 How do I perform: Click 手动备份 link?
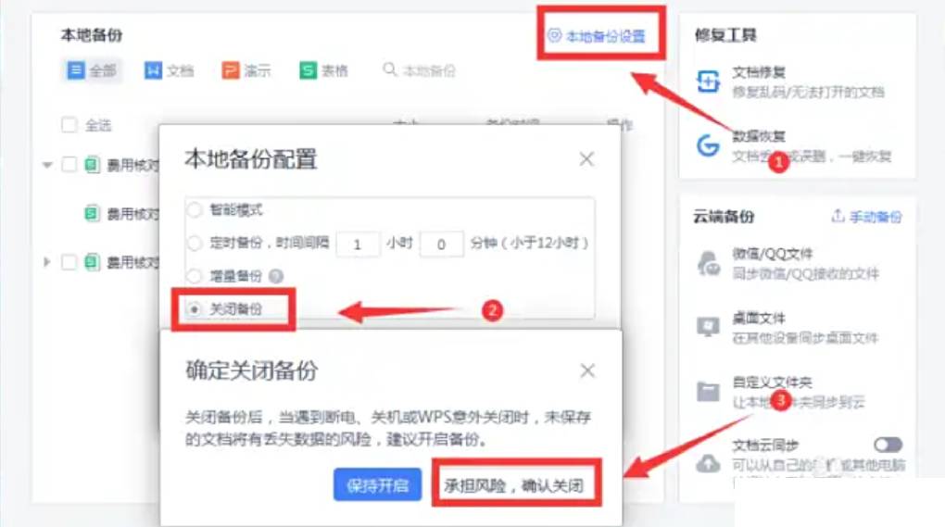pos(876,216)
